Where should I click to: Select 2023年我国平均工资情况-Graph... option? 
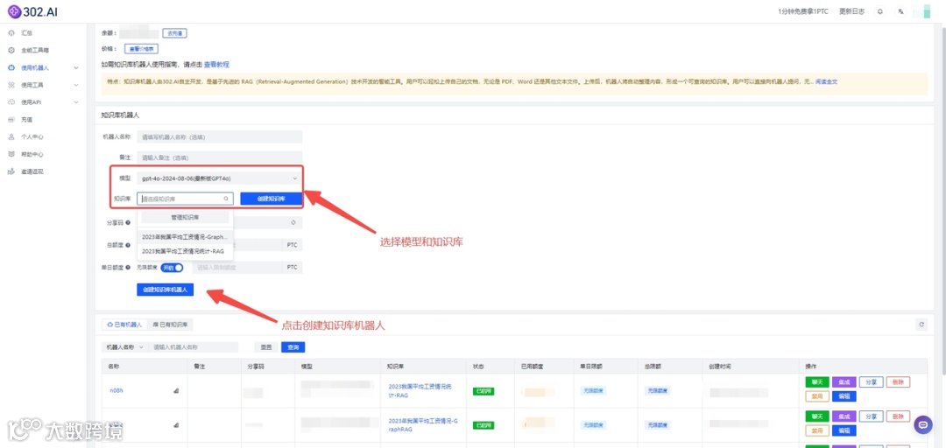click(185, 237)
